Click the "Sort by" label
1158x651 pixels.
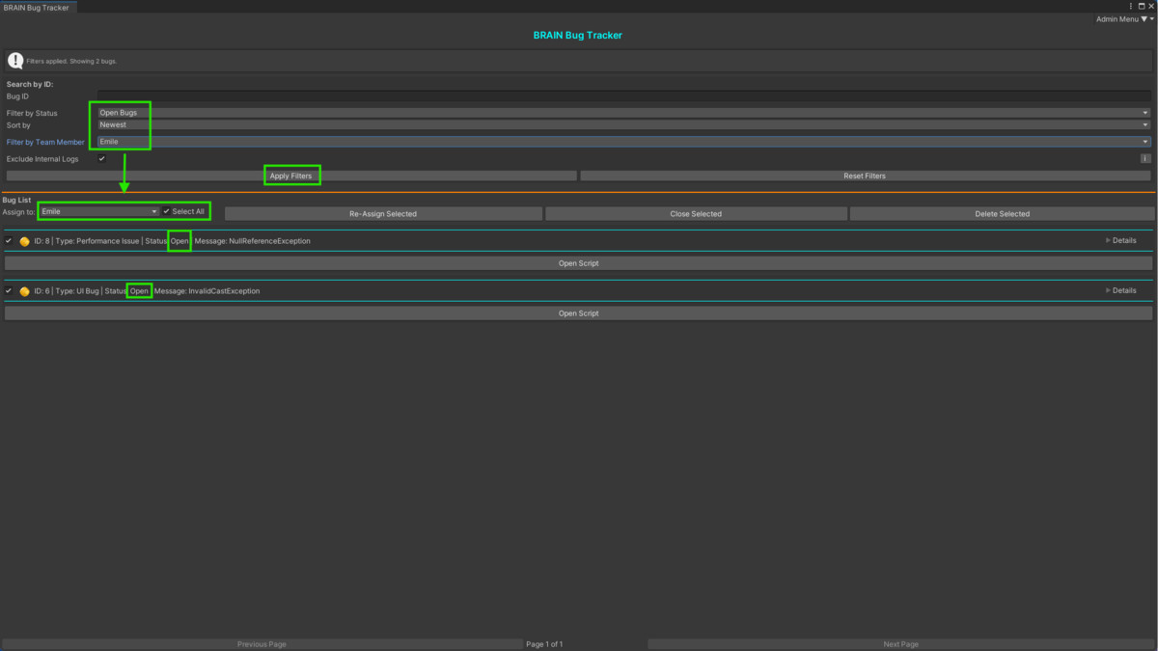(18, 125)
